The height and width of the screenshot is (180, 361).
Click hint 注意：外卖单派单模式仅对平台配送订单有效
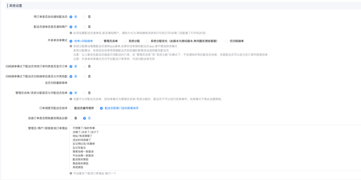coord(114,59)
